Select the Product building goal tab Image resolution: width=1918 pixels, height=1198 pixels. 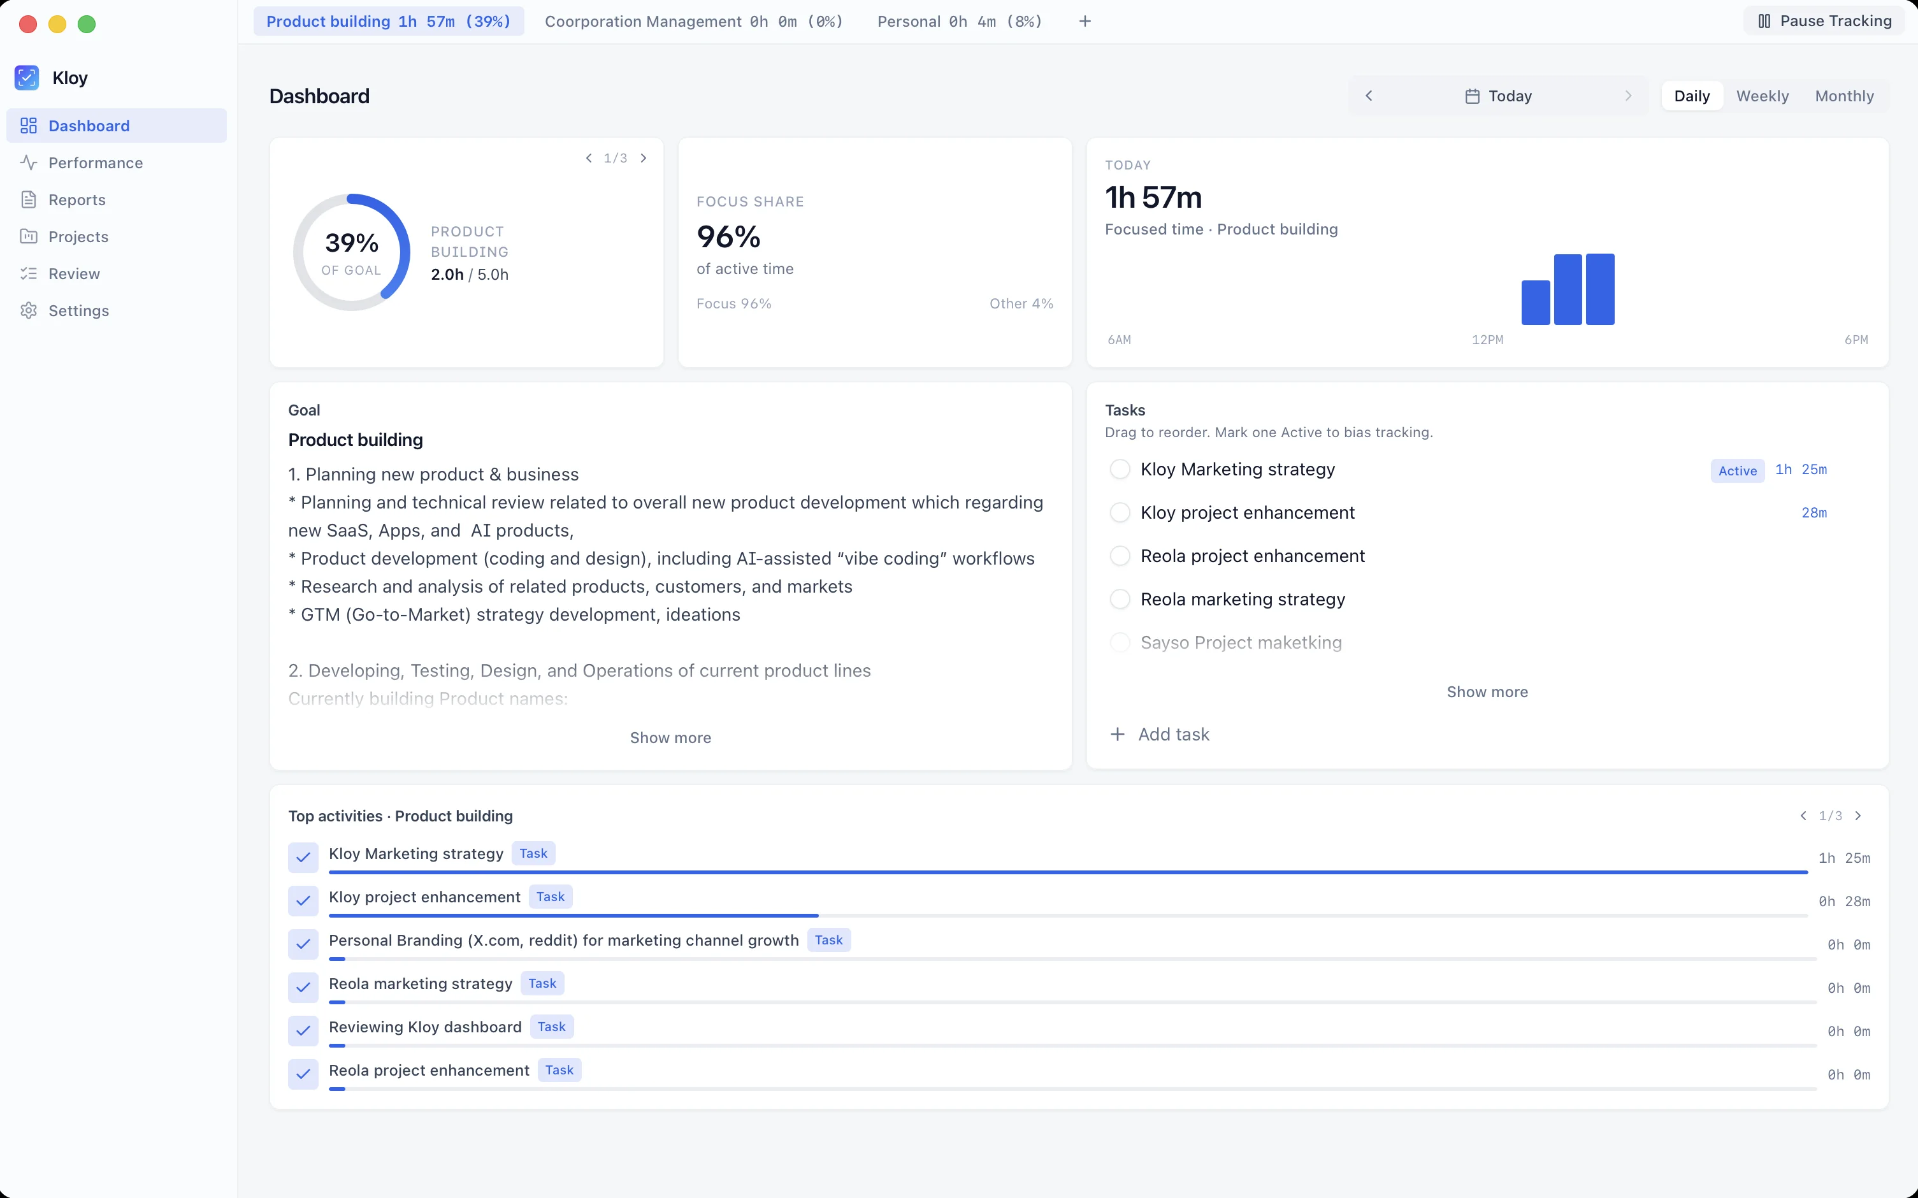tap(388, 22)
